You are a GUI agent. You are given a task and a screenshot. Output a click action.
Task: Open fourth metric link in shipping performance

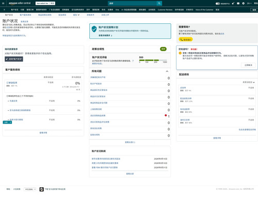[x=185, y=120]
